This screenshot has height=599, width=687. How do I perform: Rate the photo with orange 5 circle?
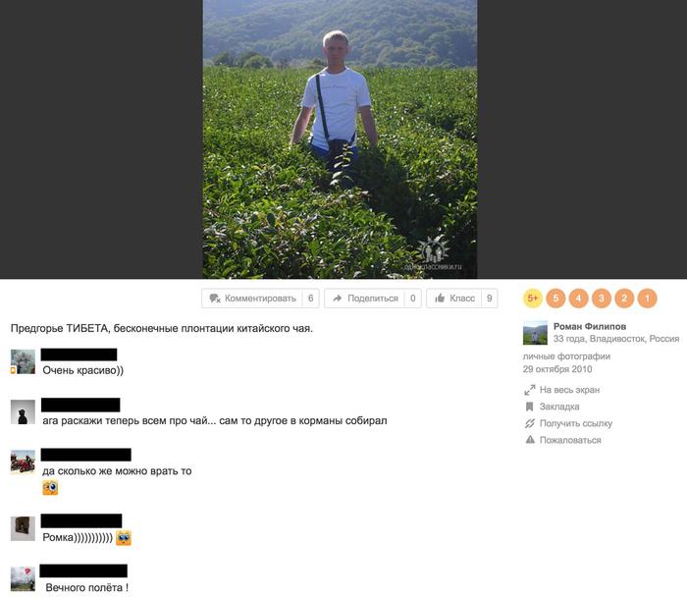(x=555, y=299)
